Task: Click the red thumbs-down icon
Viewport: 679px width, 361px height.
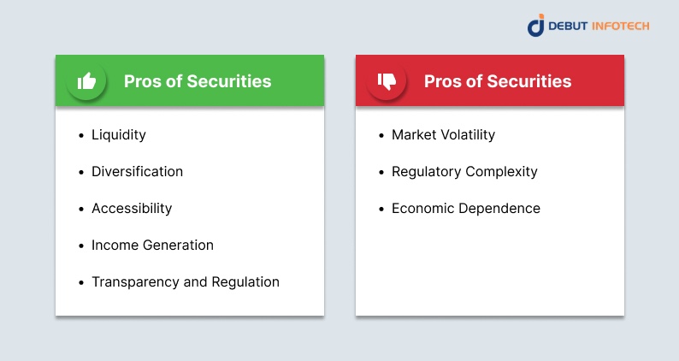Action: click(387, 81)
